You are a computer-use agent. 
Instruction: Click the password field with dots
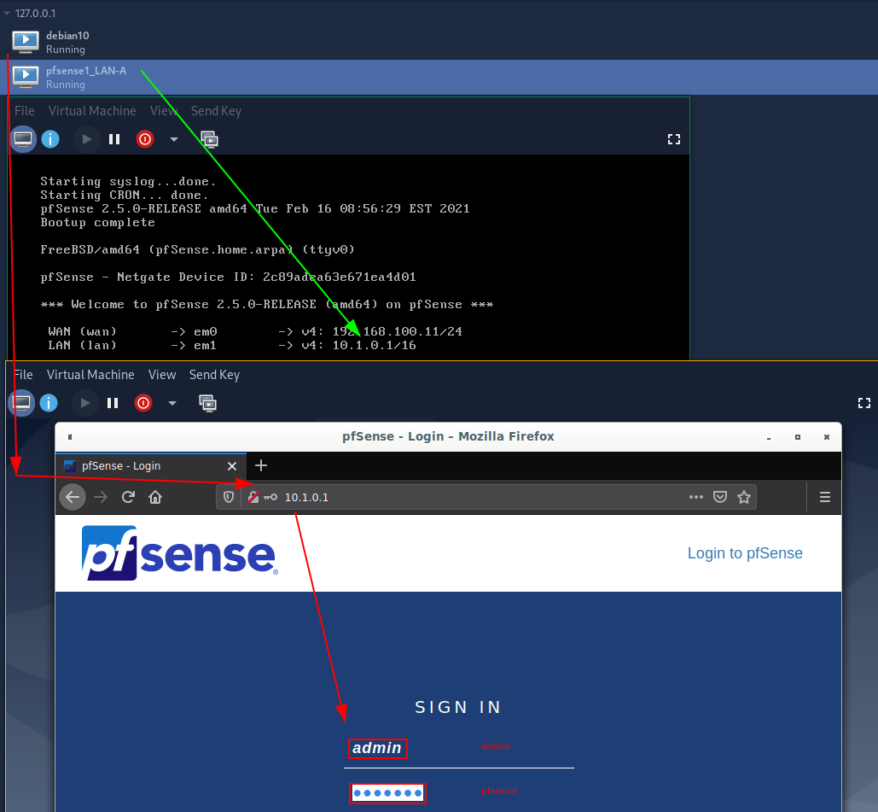click(458, 793)
